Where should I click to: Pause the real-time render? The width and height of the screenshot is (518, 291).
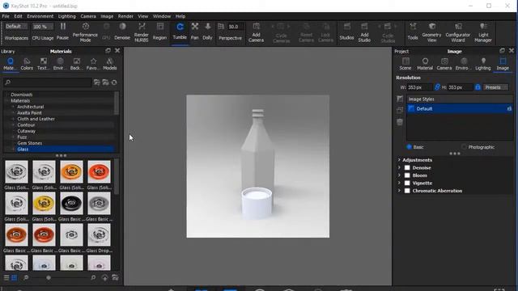tap(62, 32)
